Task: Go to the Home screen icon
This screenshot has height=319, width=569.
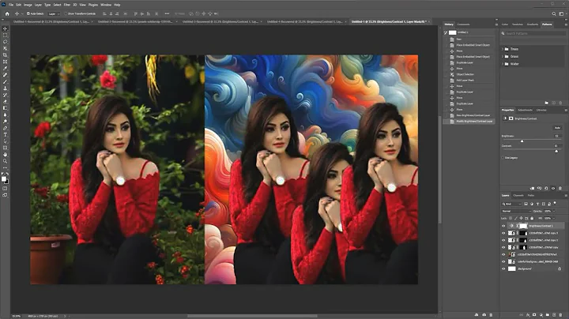Action: click(x=7, y=13)
